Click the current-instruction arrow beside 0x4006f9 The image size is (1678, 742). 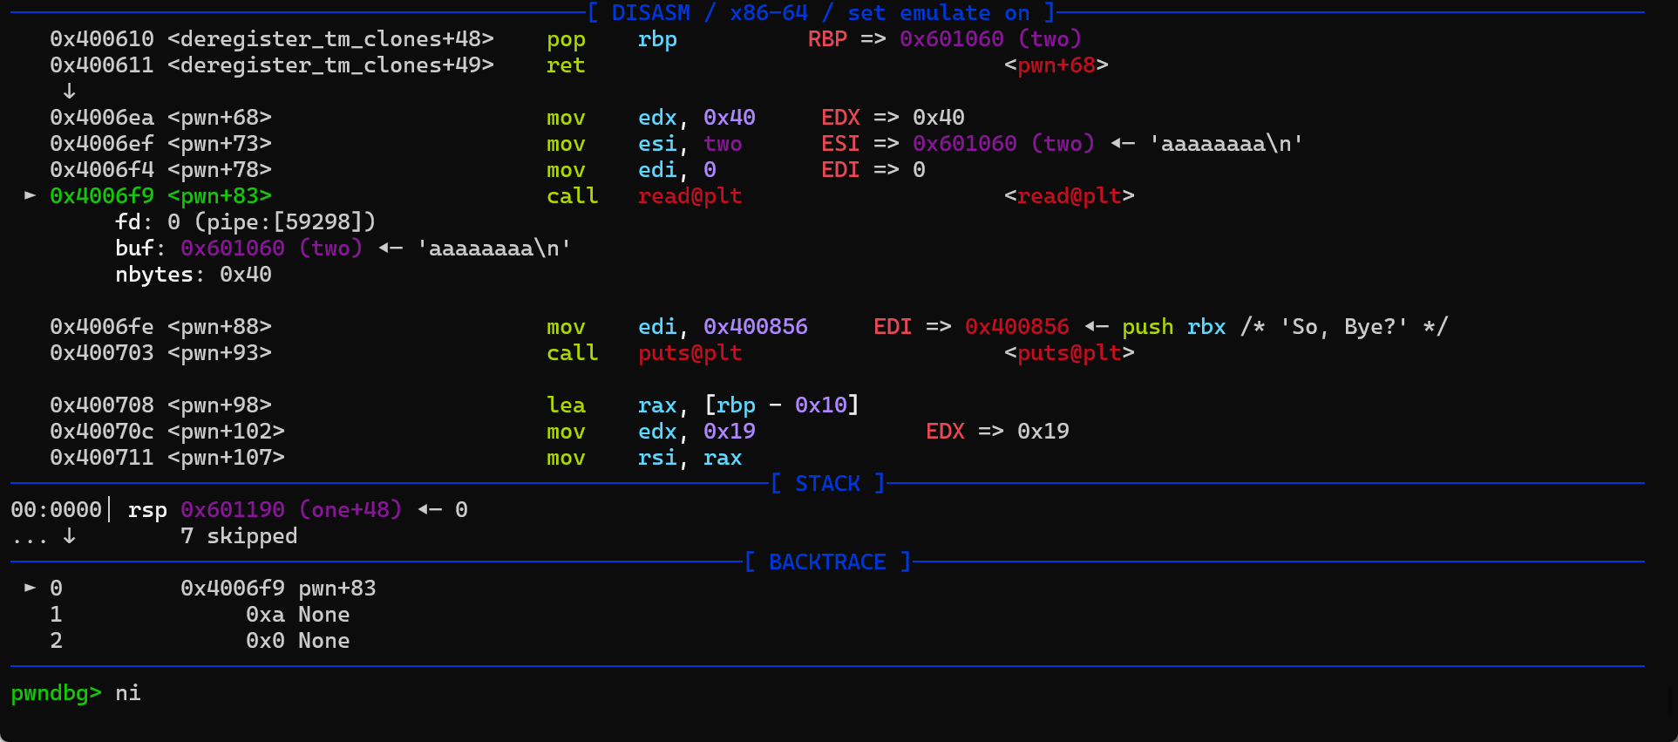coord(30,195)
